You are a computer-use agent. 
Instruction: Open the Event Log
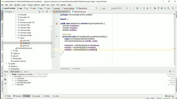tap(170, 96)
